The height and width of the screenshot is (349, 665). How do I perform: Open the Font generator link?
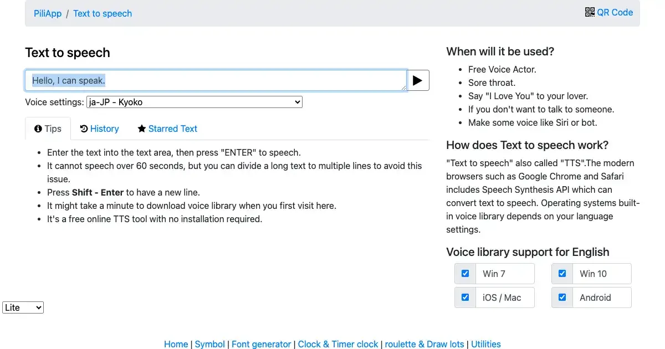pyautogui.click(x=261, y=344)
